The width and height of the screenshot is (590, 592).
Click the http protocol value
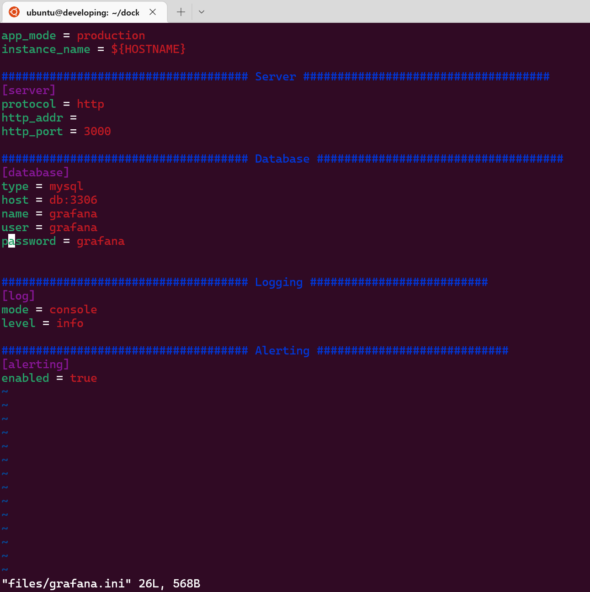90,104
